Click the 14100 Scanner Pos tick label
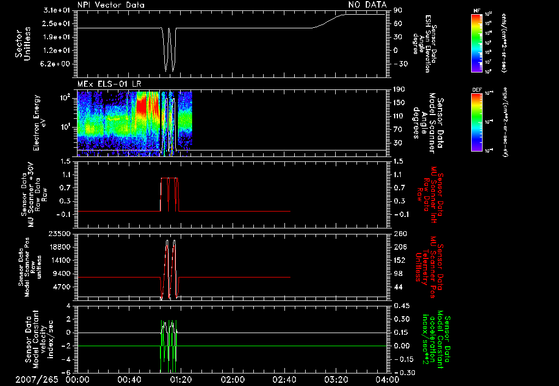The height and width of the screenshot is (386, 559). (x=60, y=260)
